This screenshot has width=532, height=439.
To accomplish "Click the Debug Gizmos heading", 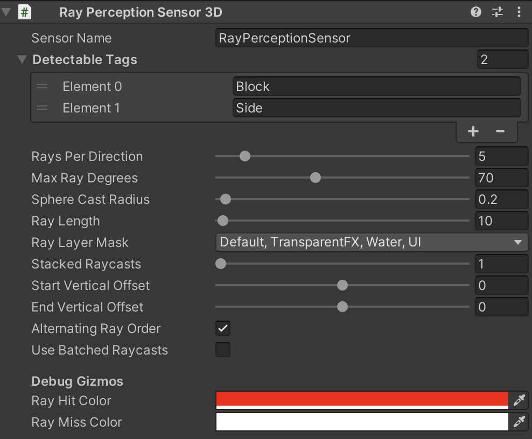I will (78, 381).
